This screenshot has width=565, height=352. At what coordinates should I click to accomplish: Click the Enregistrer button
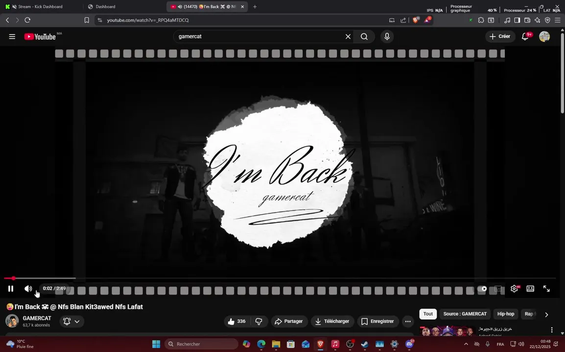[x=377, y=321]
